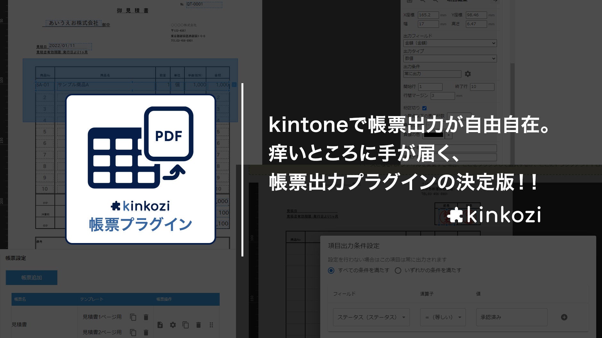Select the QT-0001 number field on the form
The width and height of the screenshot is (602, 338).
(x=204, y=4)
